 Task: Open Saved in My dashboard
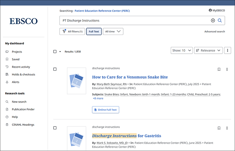16,59
